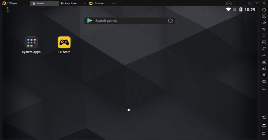Click the magnifier search button
Image resolution: width=268 pixels, height=140 pixels.
click(x=171, y=21)
